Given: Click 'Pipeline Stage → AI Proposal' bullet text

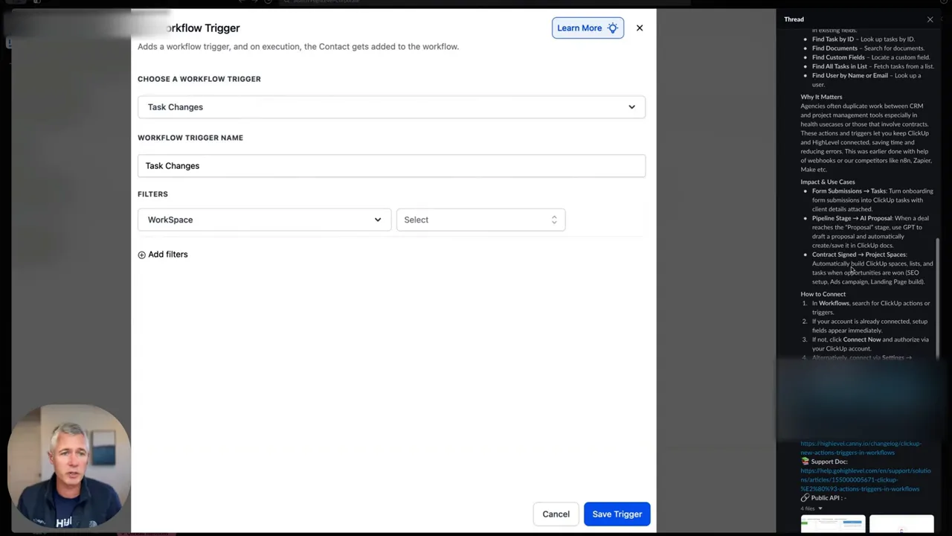Looking at the screenshot, I should point(852,219).
